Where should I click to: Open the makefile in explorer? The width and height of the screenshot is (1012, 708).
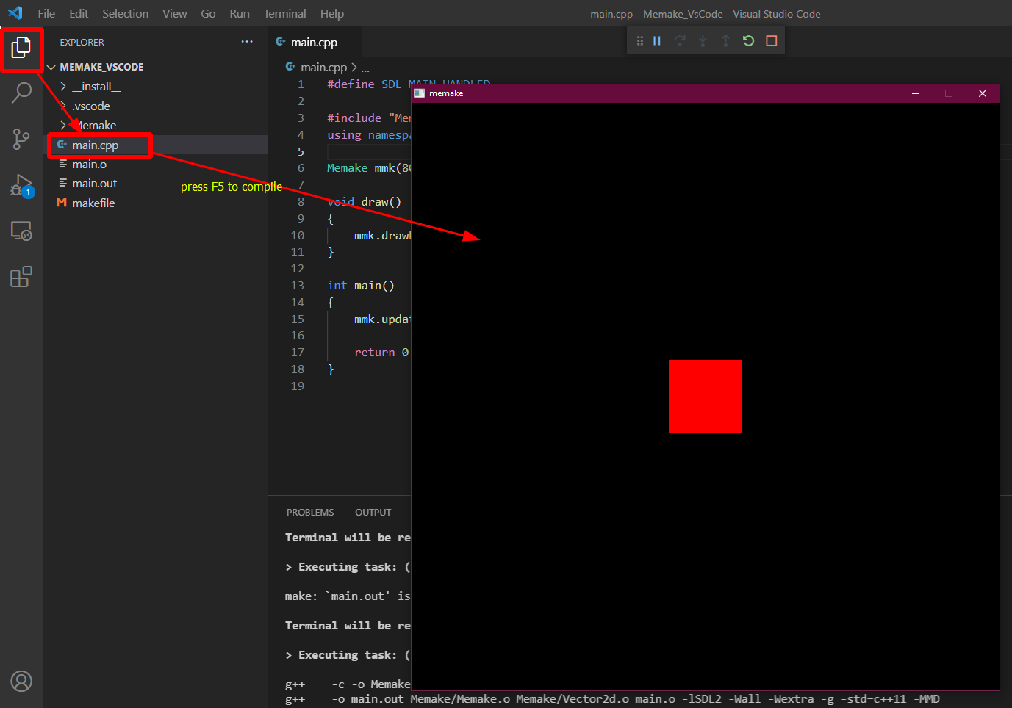click(155, 203)
